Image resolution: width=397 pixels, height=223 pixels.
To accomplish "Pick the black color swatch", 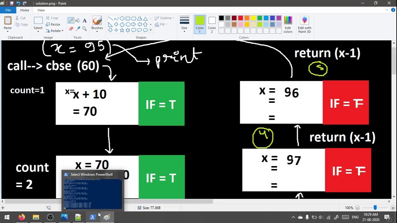I will tap(221, 18).
